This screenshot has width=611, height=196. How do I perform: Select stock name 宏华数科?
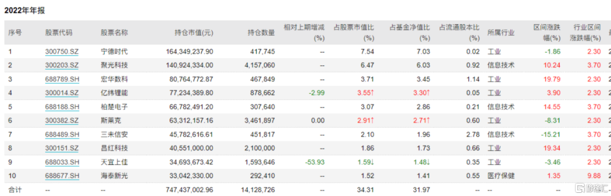[x=114, y=79]
